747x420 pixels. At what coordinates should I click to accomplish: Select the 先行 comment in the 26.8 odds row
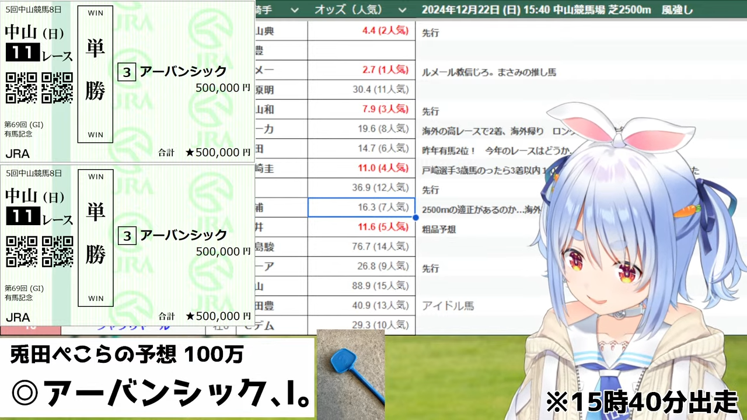430,268
